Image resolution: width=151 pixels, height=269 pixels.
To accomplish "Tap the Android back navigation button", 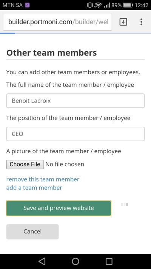I will pos(42,261).
